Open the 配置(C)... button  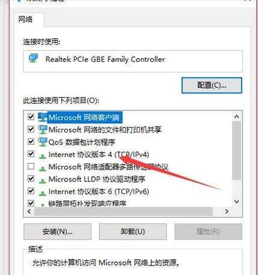click(x=212, y=85)
